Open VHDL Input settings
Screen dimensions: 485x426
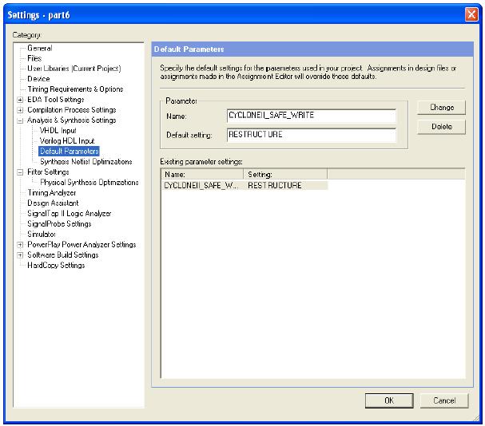point(58,131)
